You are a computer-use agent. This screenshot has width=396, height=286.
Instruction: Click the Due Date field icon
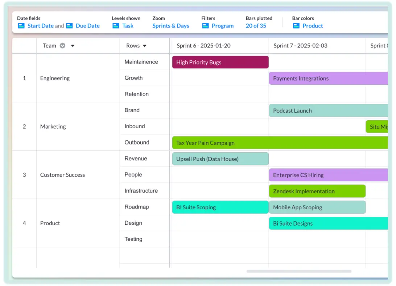point(70,26)
